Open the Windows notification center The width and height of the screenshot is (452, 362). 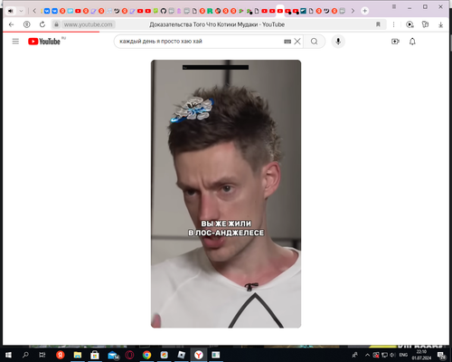442,355
